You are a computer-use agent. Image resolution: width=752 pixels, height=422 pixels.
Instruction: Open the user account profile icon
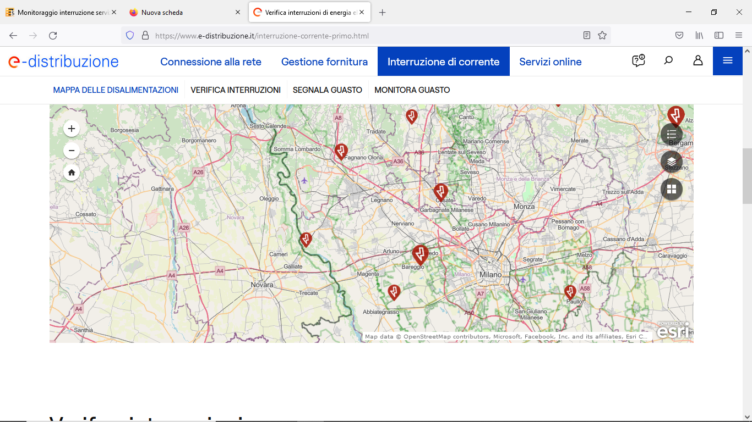pos(697,61)
